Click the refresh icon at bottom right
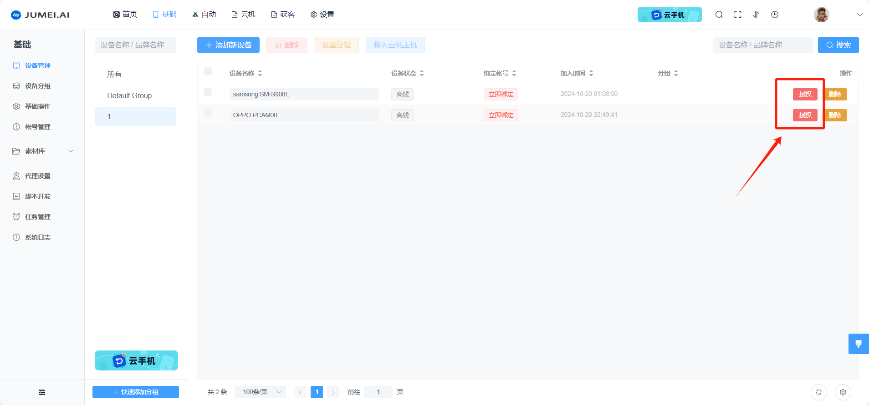Image resolution: width=869 pixels, height=405 pixels. [x=818, y=392]
